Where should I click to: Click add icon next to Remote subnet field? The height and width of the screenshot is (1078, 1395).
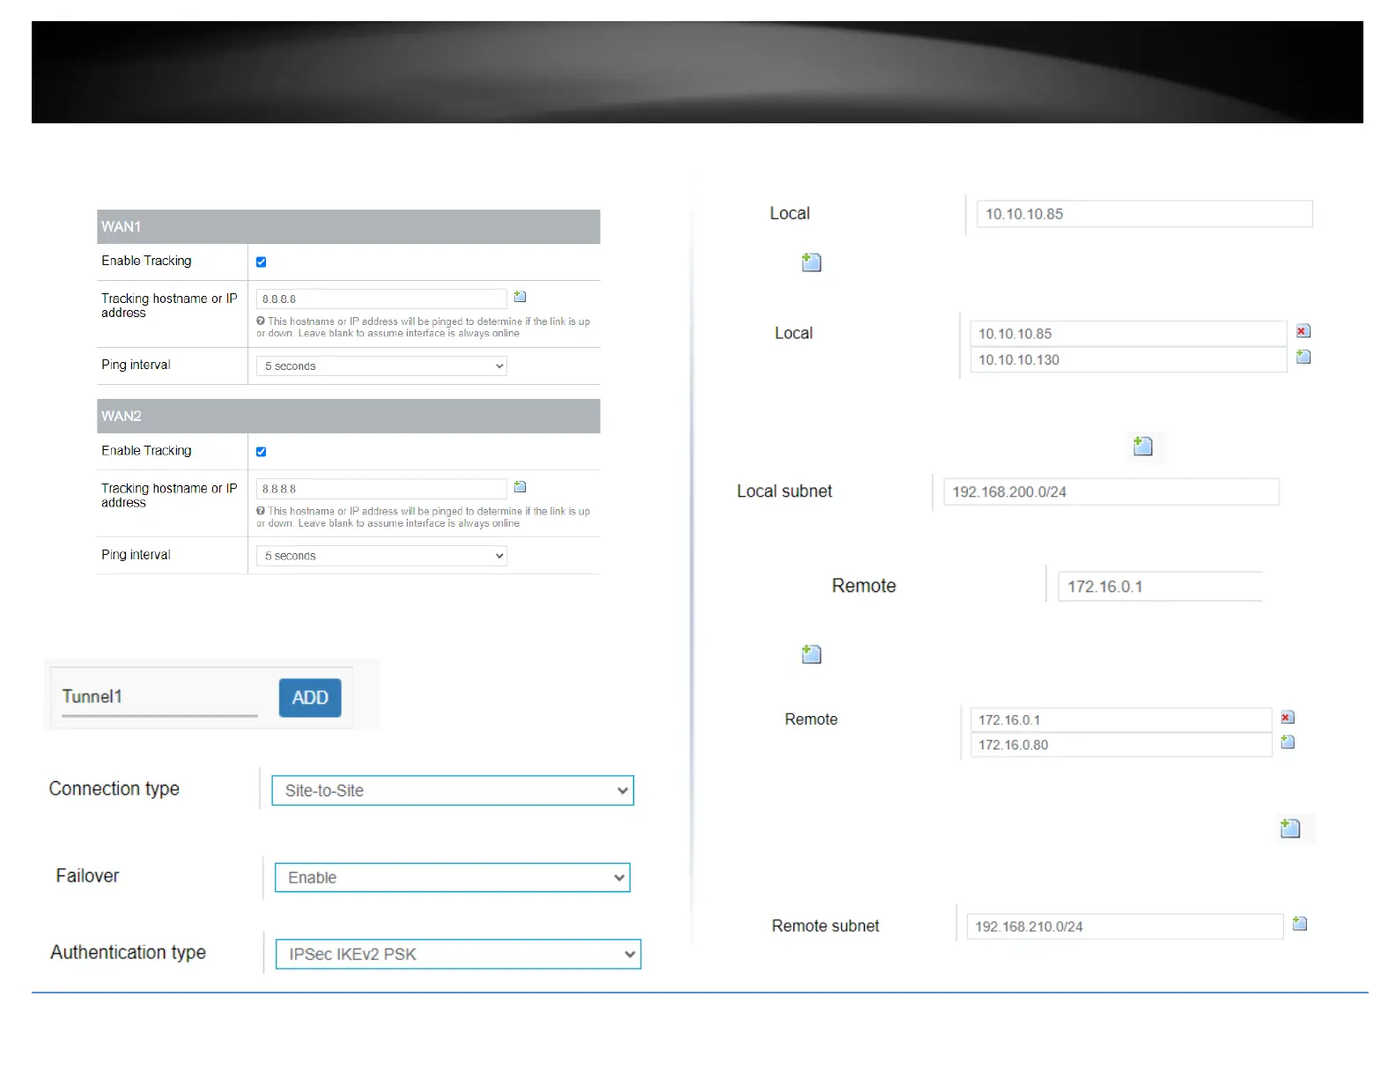tap(1299, 924)
